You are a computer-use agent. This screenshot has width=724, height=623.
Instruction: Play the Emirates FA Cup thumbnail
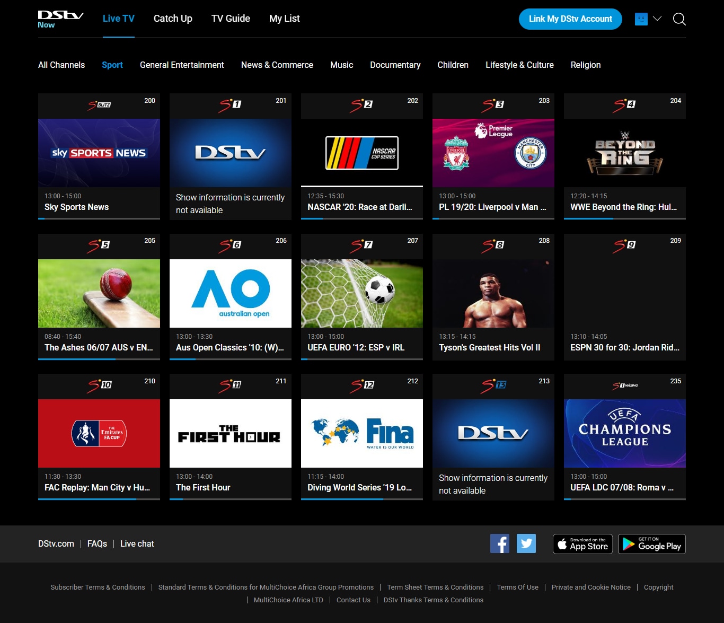[99, 433]
